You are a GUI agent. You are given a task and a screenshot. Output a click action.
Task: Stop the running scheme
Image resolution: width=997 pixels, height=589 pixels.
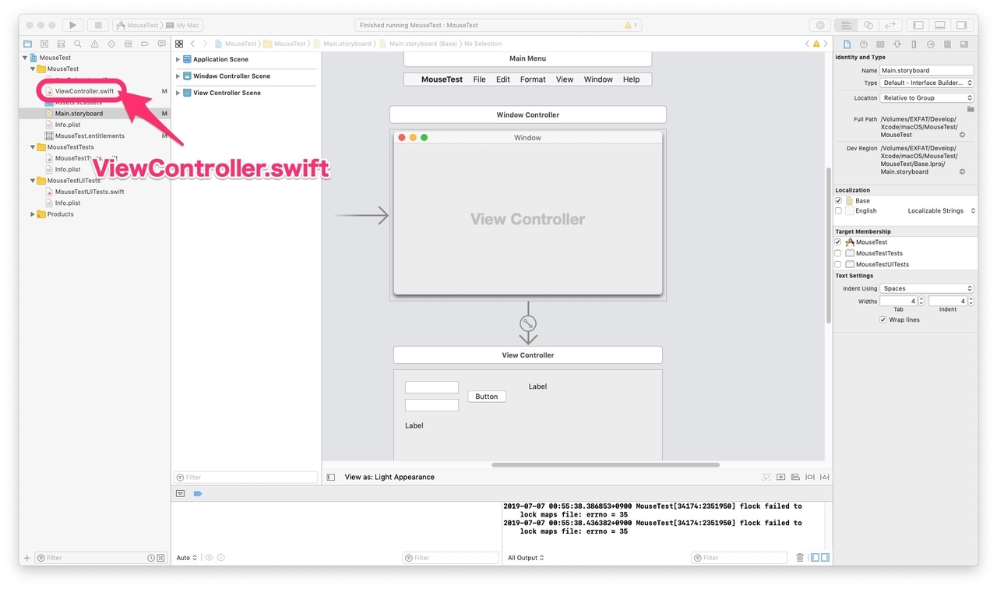click(98, 25)
